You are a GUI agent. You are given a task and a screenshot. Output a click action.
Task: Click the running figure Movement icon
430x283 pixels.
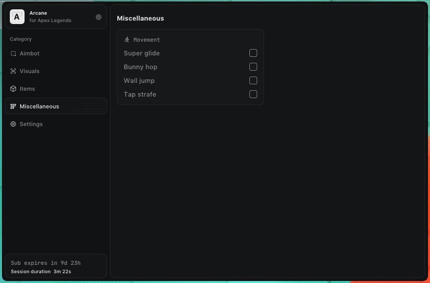(127, 40)
